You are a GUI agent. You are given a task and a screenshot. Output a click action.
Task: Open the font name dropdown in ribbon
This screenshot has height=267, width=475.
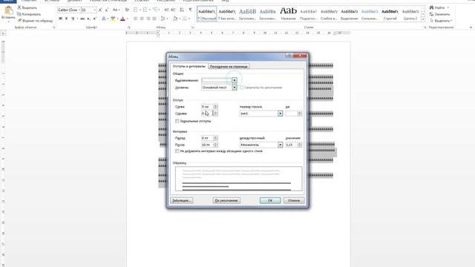point(79,10)
